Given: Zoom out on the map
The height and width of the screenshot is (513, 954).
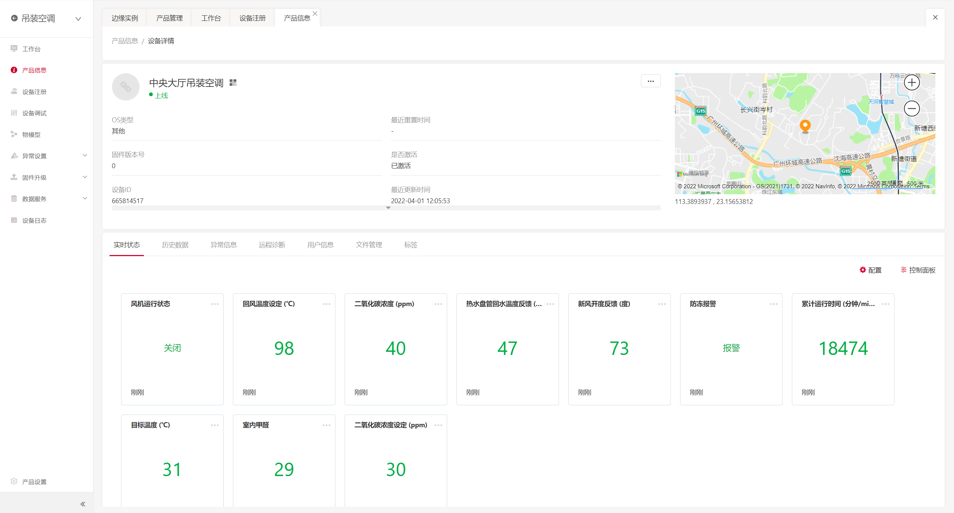Looking at the screenshot, I should point(912,108).
